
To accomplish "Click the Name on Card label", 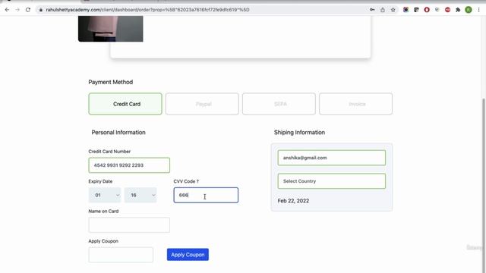I will tap(103, 211).
